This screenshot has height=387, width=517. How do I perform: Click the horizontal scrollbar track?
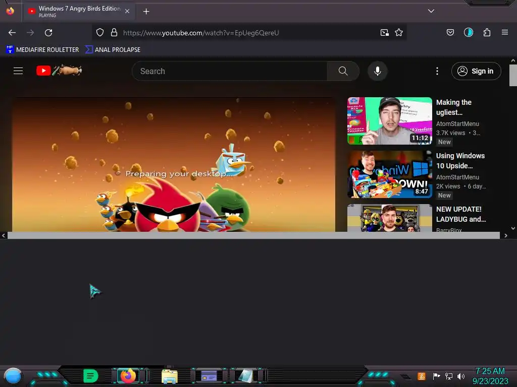pyautogui.click(x=253, y=235)
